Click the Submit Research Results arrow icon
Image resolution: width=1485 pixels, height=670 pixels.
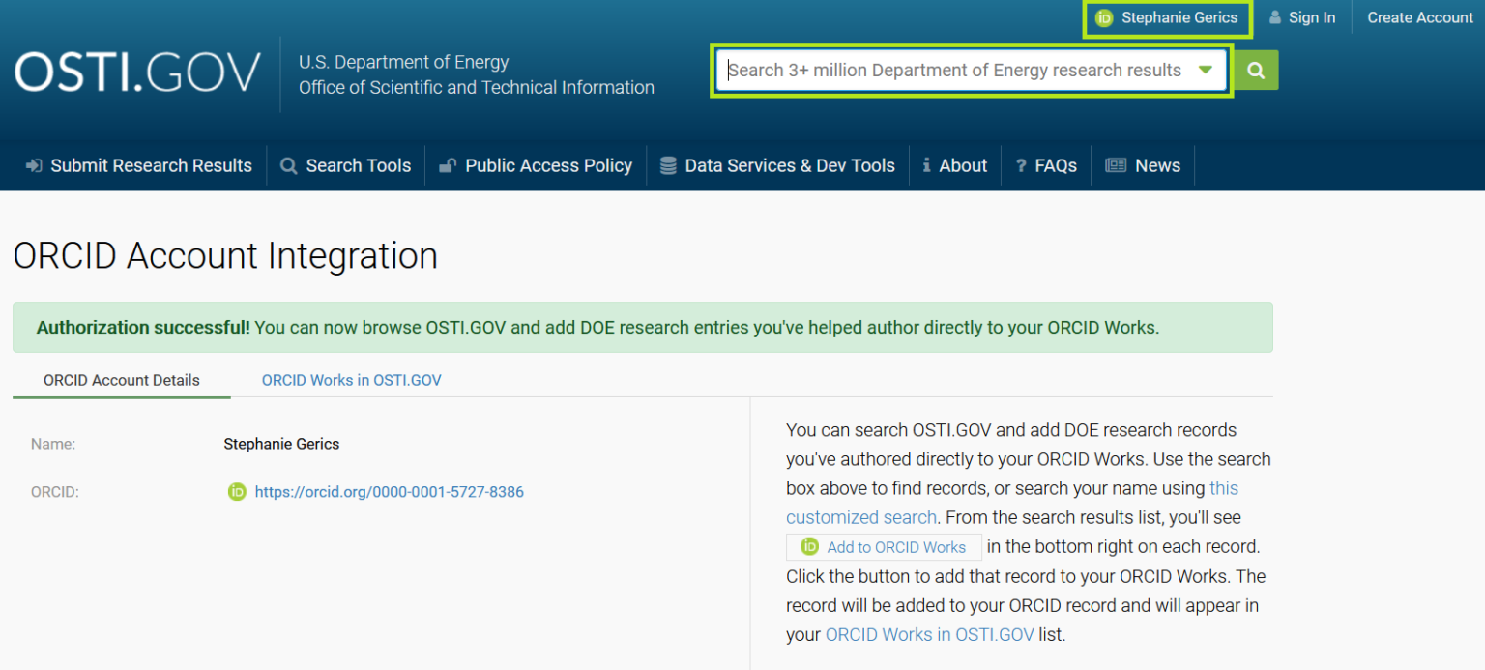coord(34,166)
